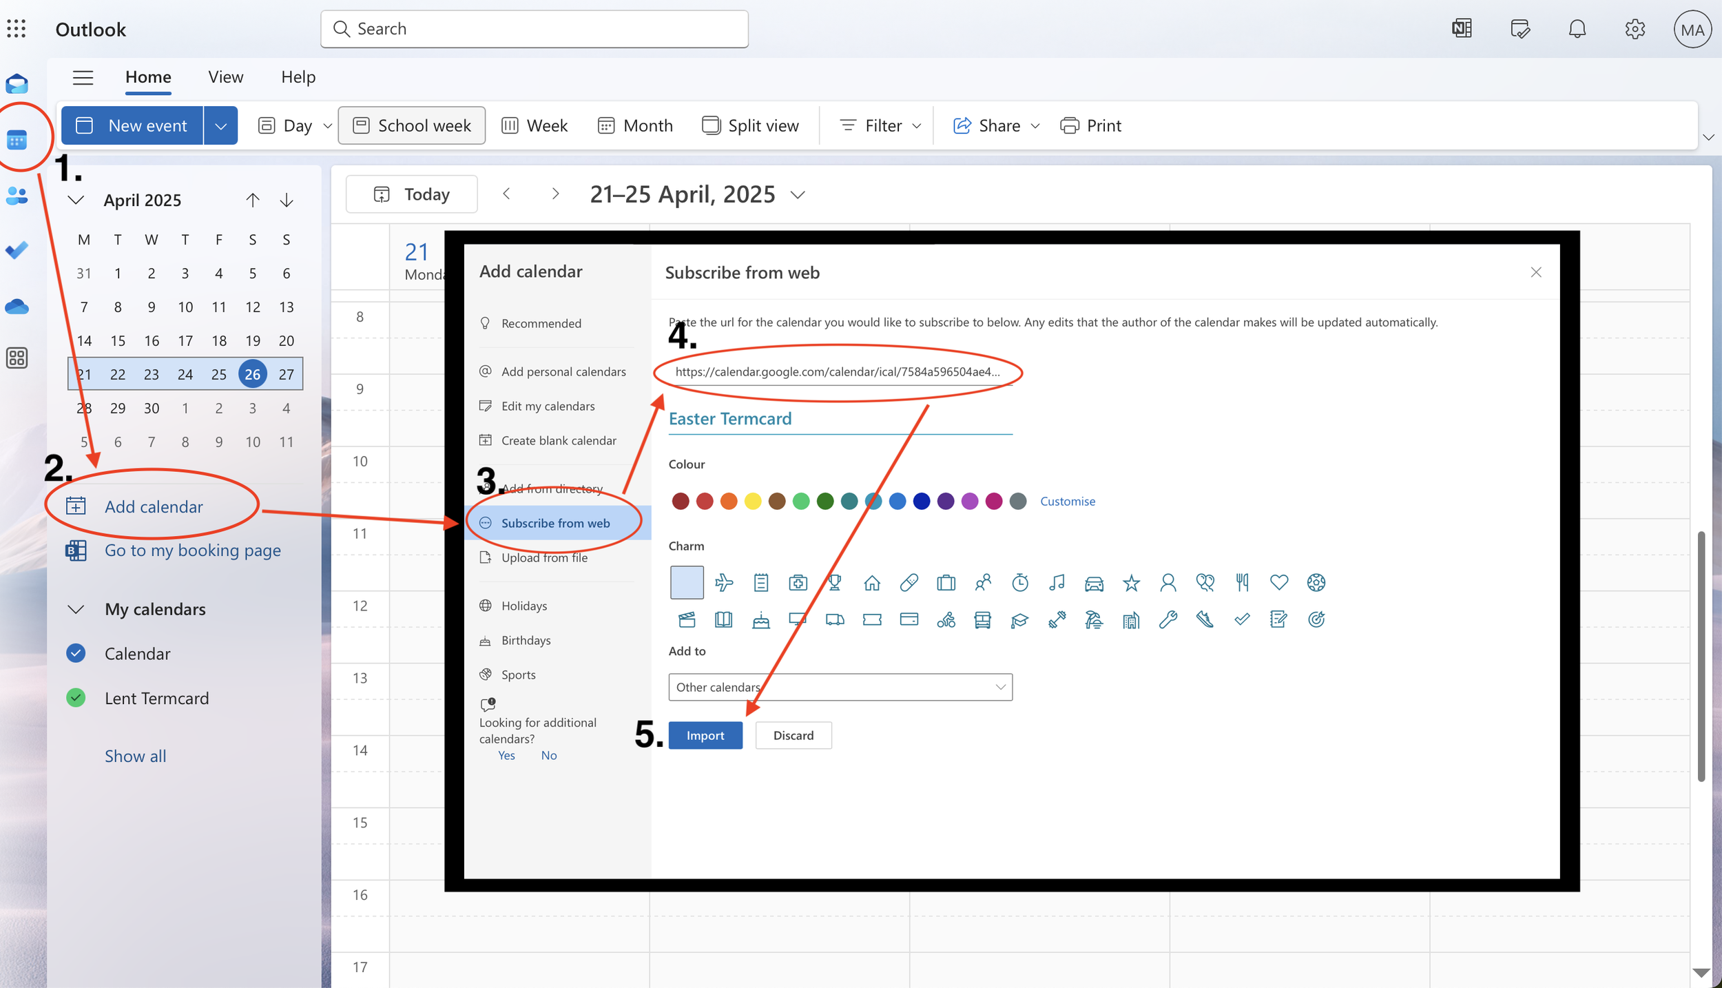This screenshot has height=988, width=1722.
Task: Open the Filter dropdown
Action: click(x=880, y=125)
